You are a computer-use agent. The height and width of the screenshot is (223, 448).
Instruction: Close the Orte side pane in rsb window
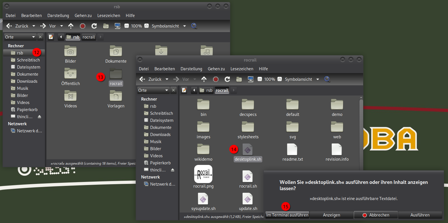coord(40,37)
